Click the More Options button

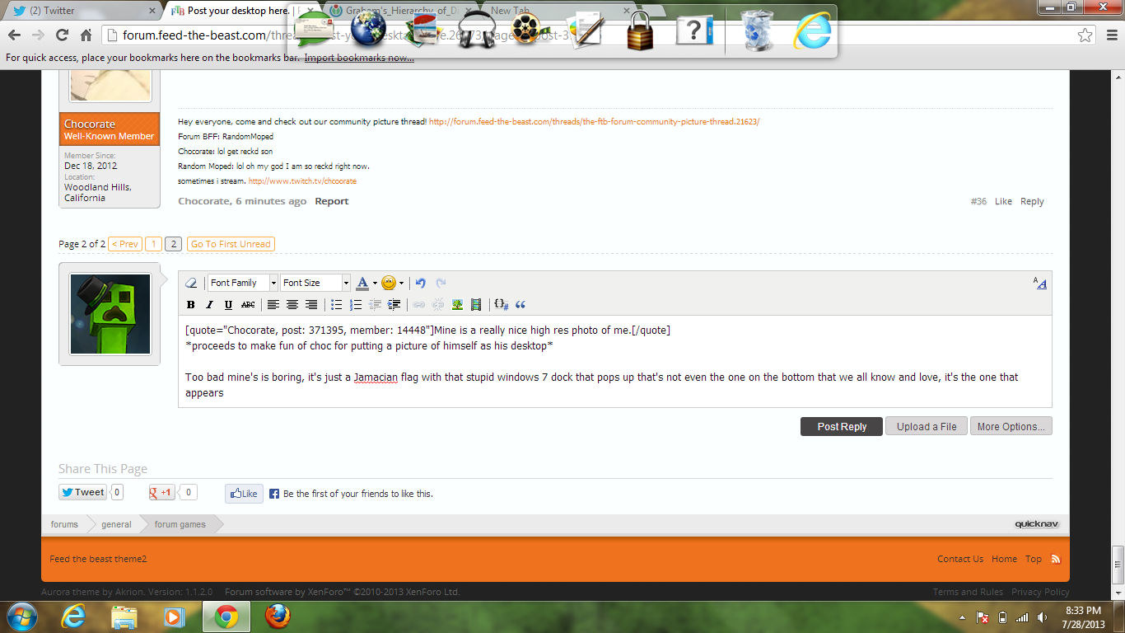pyautogui.click(x=1011, y=426)
